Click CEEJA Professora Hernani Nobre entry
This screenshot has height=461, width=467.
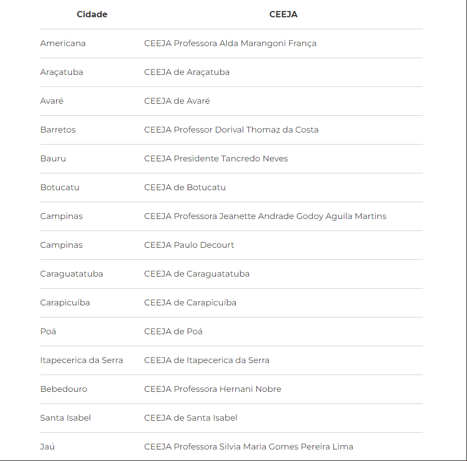coord(213,389)
